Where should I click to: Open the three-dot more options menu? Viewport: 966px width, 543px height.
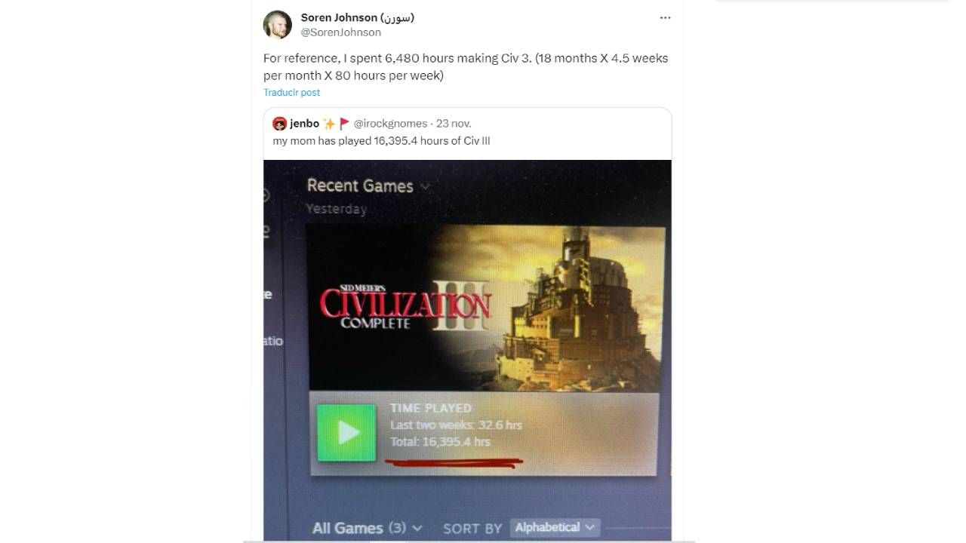(x=665, y=17)
